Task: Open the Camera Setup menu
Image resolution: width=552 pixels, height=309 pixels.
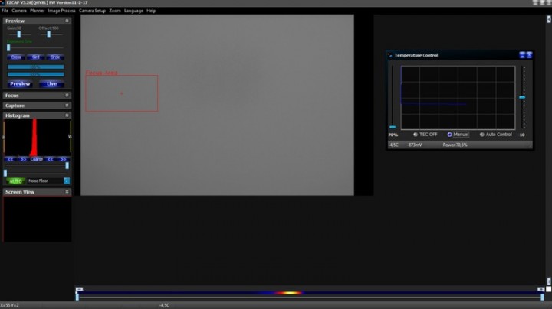Action: [92, 11]
